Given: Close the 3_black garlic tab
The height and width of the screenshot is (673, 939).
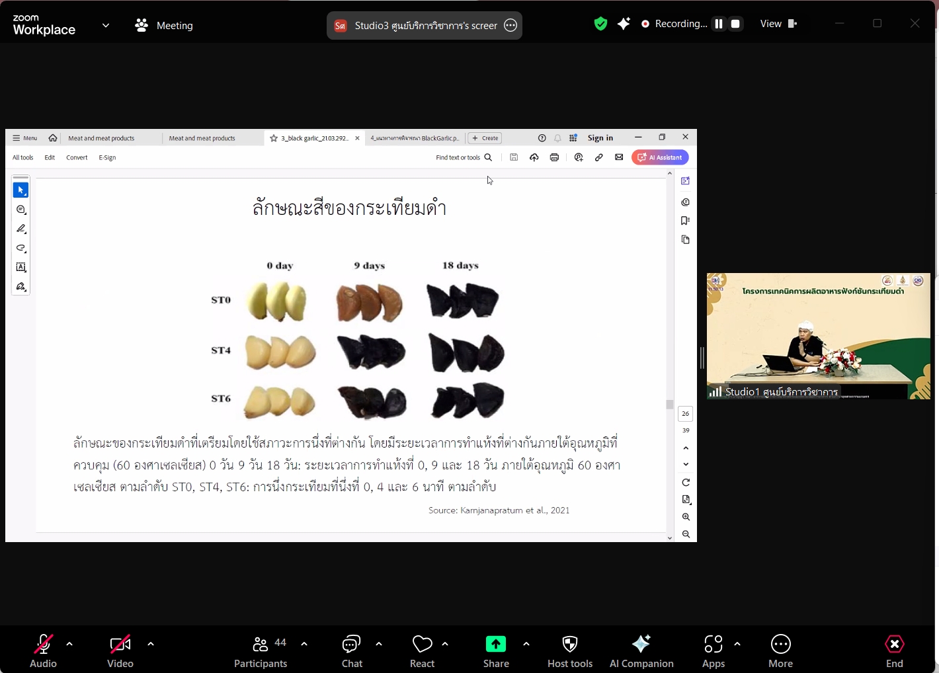Looking at the screenshot, I should [x=357, y=138].
